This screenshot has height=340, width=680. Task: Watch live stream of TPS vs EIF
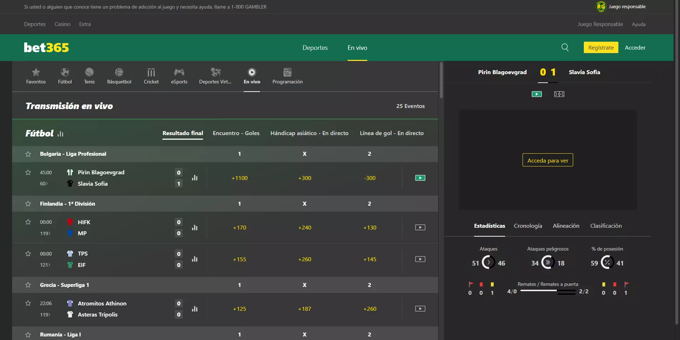[420, 259]
